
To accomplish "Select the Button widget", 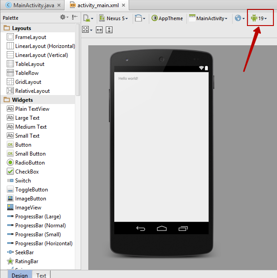I will 38,145.
